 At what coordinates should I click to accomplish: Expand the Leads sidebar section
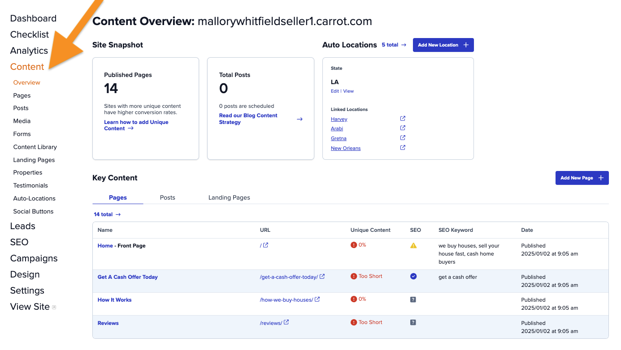22,226
